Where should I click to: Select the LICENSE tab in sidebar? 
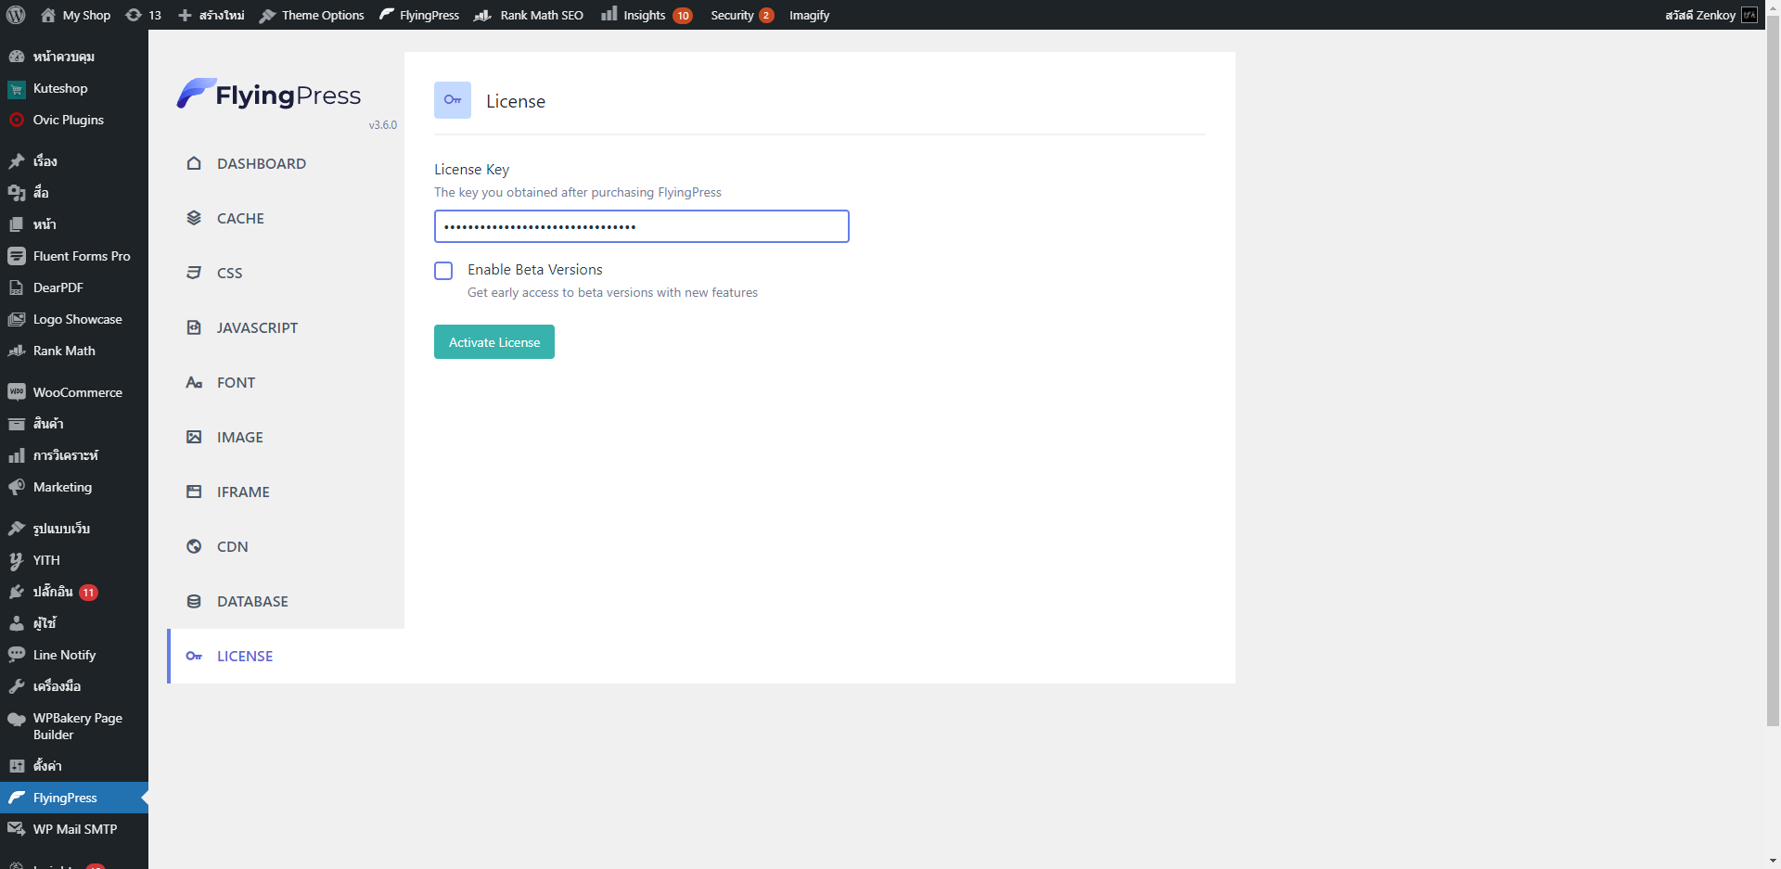[245, 656]
